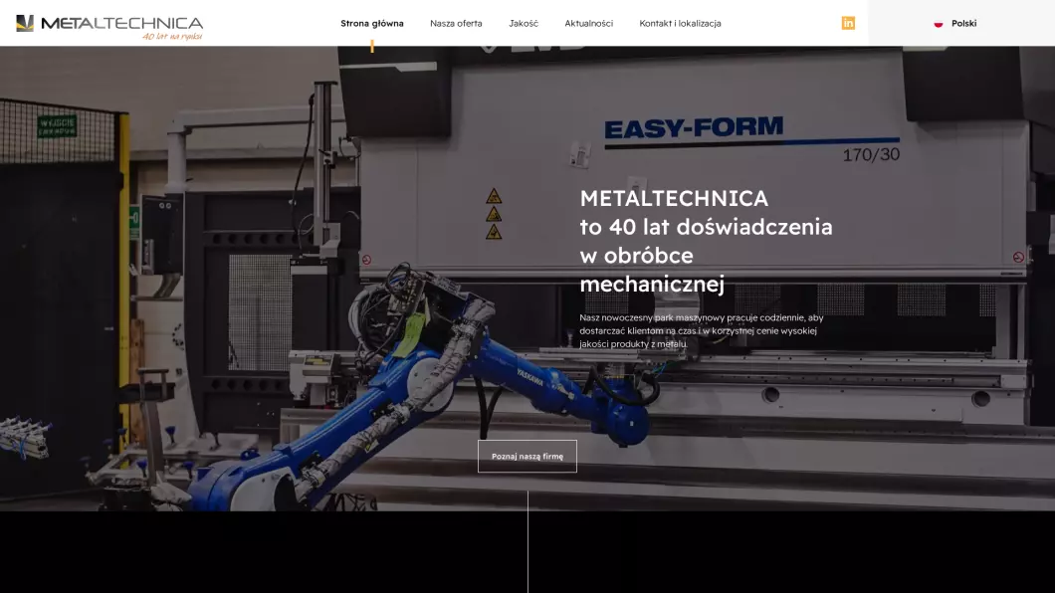Click the '40 lat na rynku' tagline
The height and width of the screenshot is (593, 1055).
pyautogui.click(x=172, y=36)
